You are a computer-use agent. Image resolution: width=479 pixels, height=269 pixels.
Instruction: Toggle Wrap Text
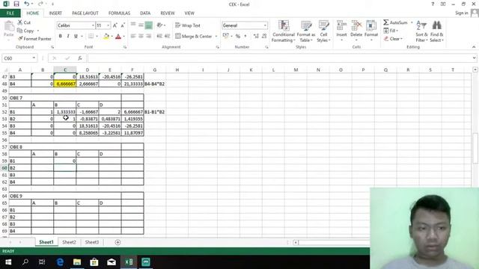click(x=188, y=25)
